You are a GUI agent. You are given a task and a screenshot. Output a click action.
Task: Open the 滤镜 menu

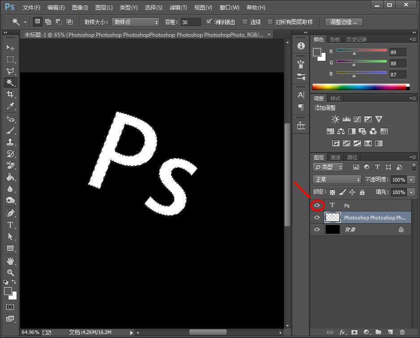click(177, 7)
